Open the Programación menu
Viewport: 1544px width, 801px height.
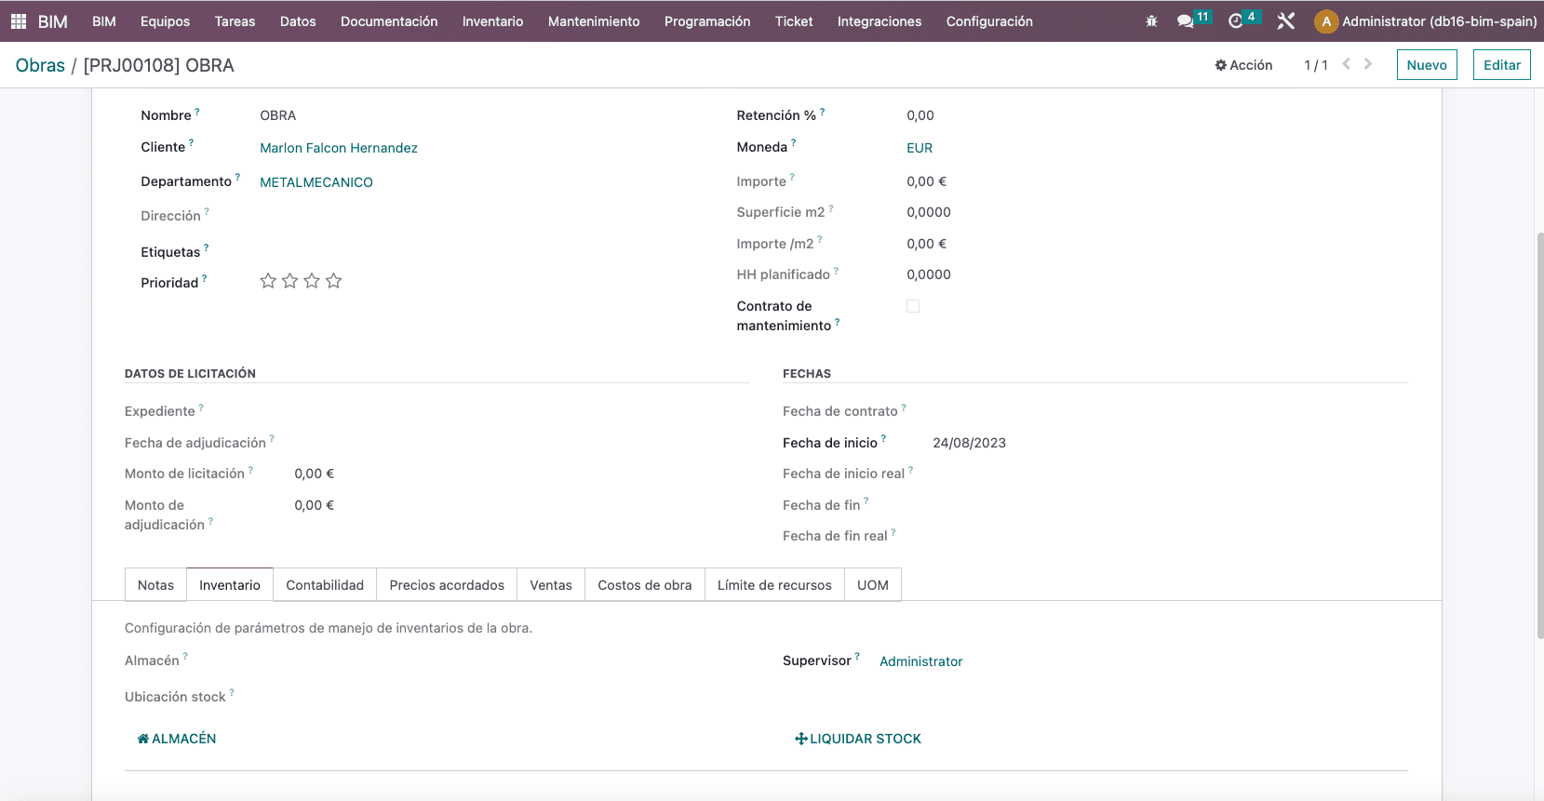[x=707, y=20]
